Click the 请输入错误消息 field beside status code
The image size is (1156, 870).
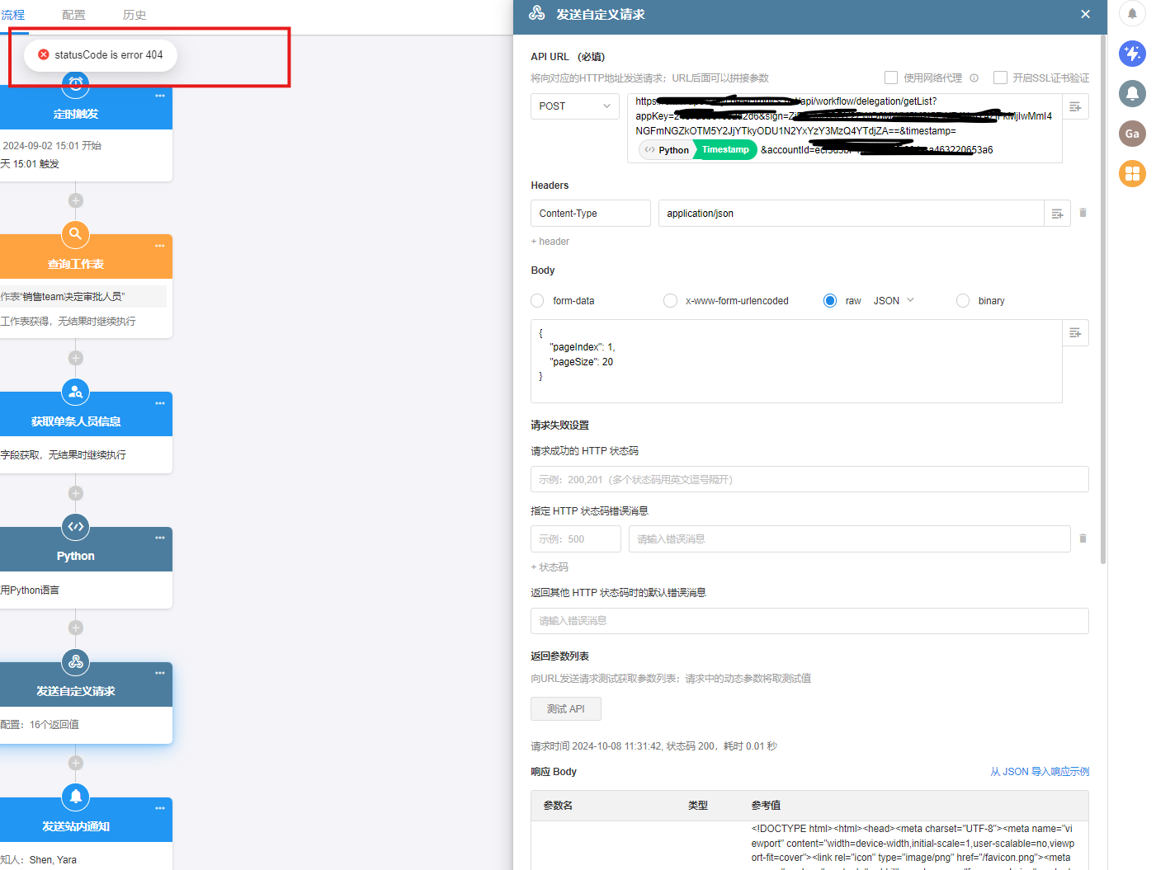tap(850, 539)
